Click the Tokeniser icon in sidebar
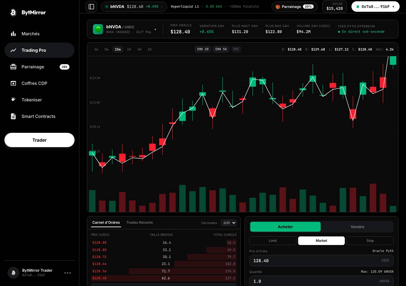This screenshot has width=406, height=286. (x=13, y=100)
